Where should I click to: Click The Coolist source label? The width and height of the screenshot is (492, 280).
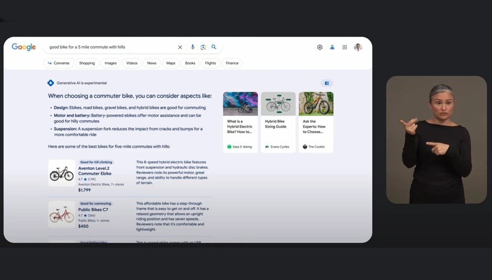coord(317,147)
